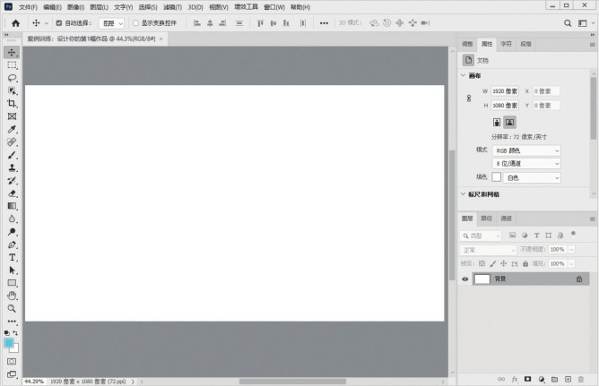Open the fill white dropdown
Image resolution: width=599 pixels, height=386 pixels.
coord(532,177)
